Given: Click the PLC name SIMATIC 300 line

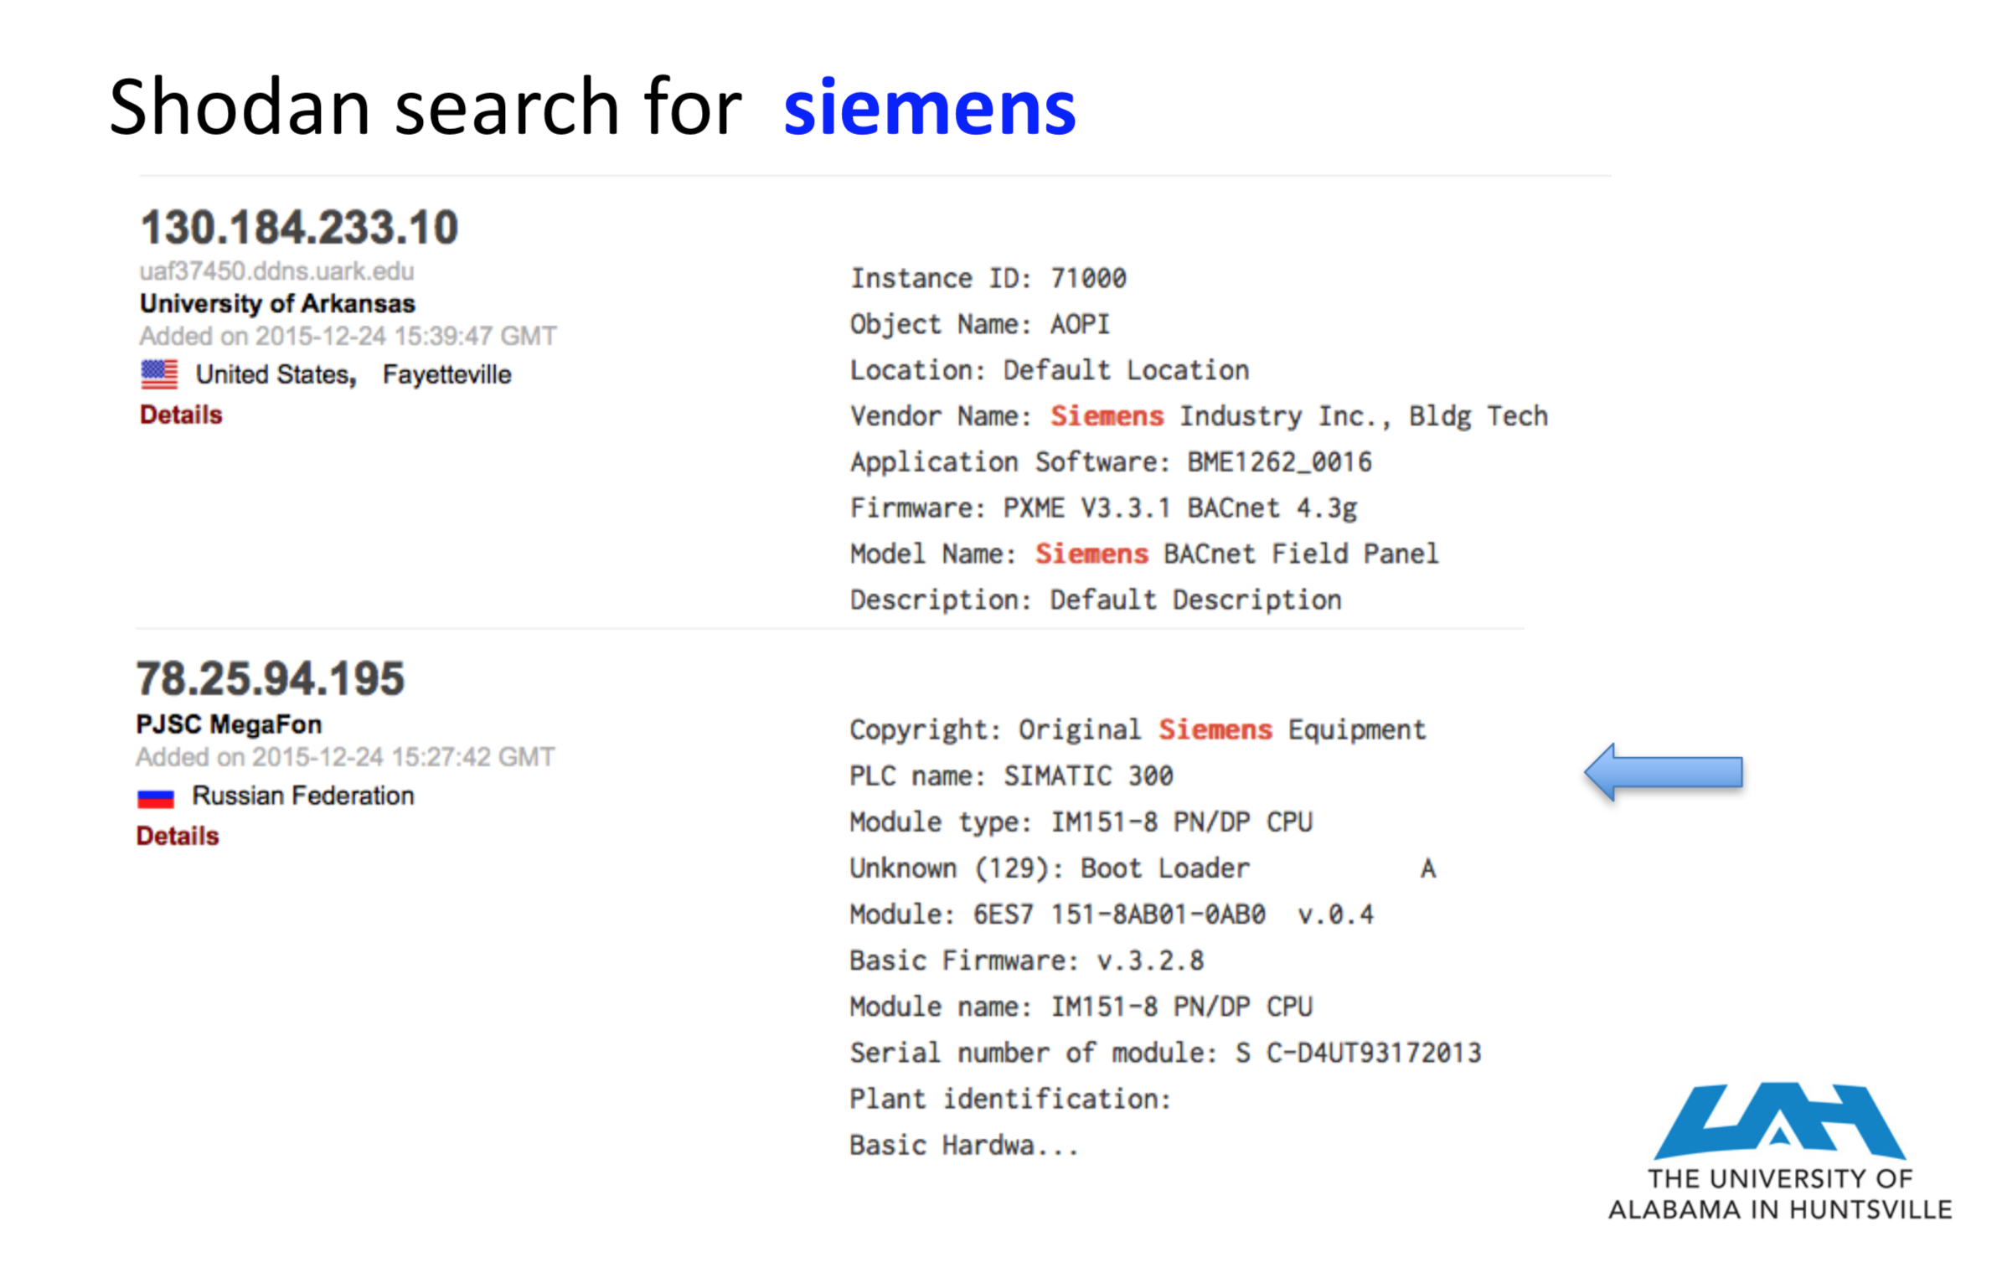Looking at the screenshot, I should pos(1011,775).
